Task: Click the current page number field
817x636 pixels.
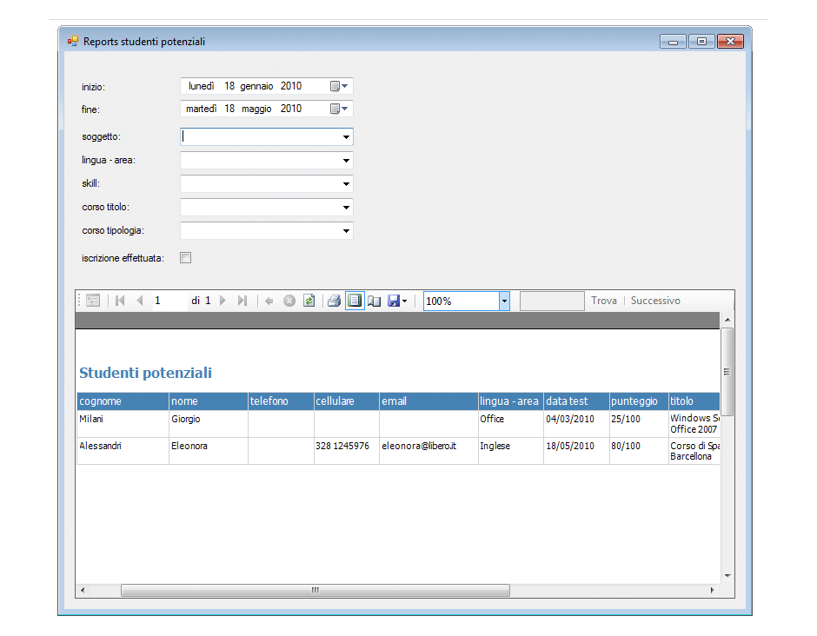Action: point(169,301)
